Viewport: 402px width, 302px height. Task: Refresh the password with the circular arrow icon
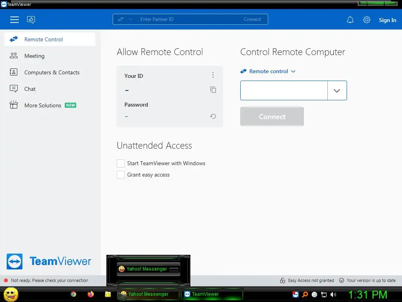click(213, 116)
